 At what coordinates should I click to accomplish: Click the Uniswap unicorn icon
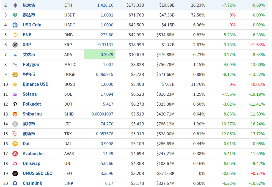[15, 163]
